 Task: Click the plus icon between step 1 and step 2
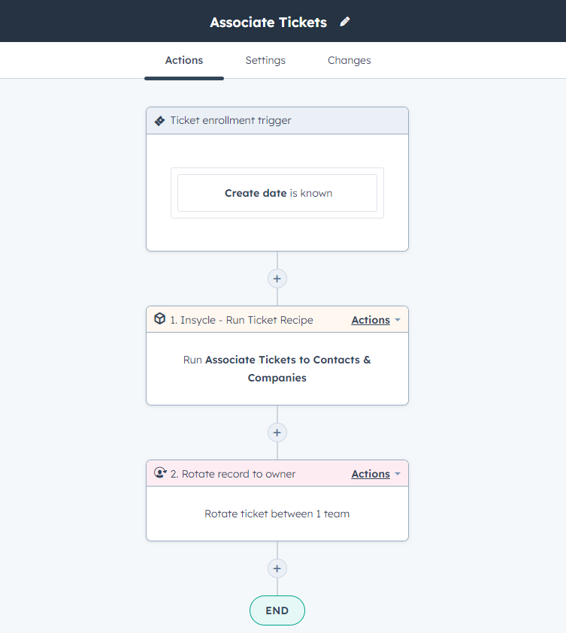coord(277,432)
